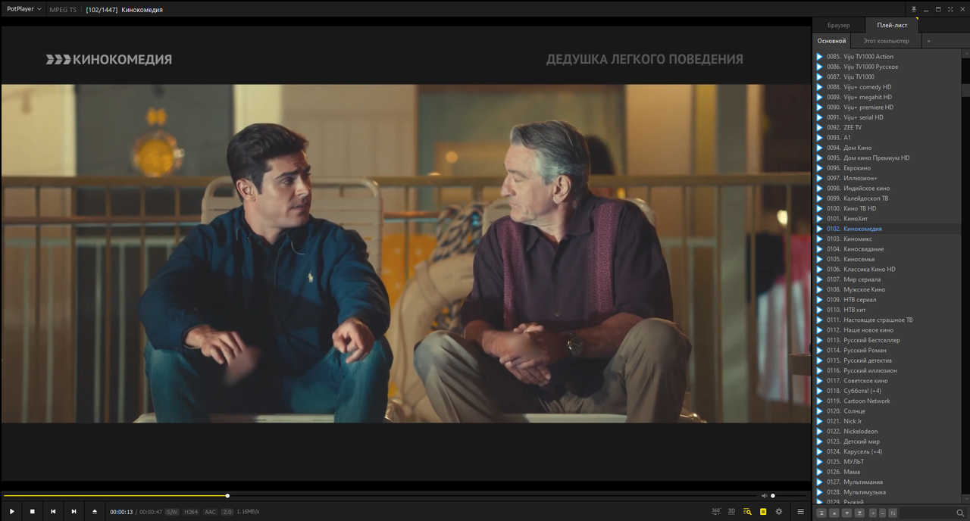Go to the previous channel button
Image resolution: width=970 pixels, height=521 pixels.
(x=53, y=512)
